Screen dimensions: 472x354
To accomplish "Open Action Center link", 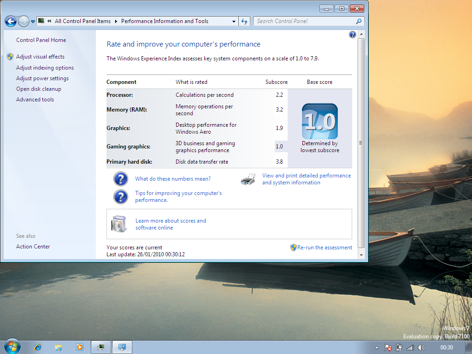I will click(33, 247).
